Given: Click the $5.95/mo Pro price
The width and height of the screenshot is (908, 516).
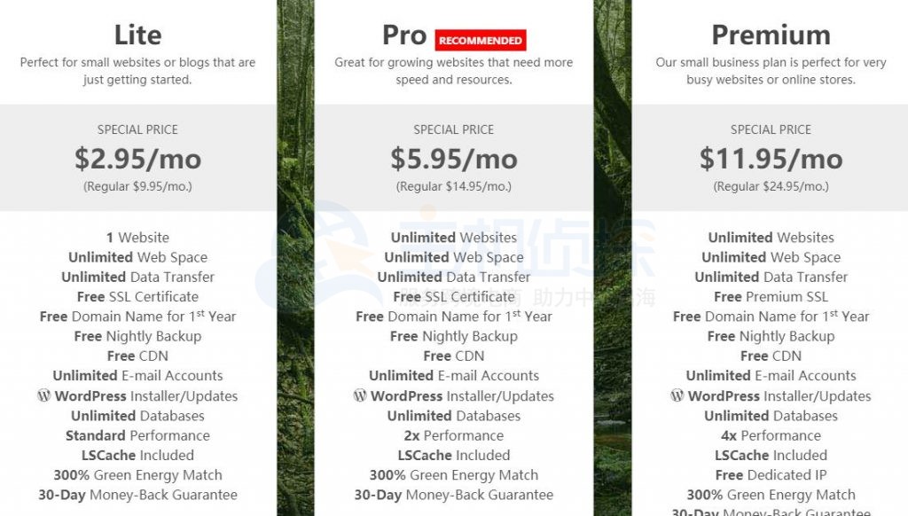Looking at the screenshot, I should coord(454,159).
